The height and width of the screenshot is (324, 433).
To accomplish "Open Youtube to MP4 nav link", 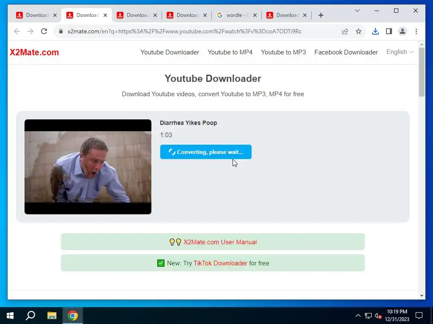I will click(230, 52).
